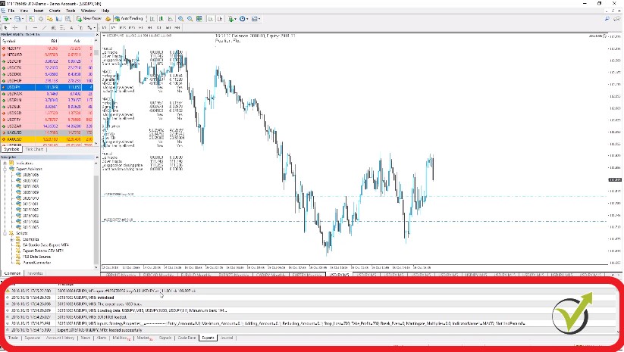
Task: Toggle the Market Watch panel icon
Action: (x=31, y=19)
